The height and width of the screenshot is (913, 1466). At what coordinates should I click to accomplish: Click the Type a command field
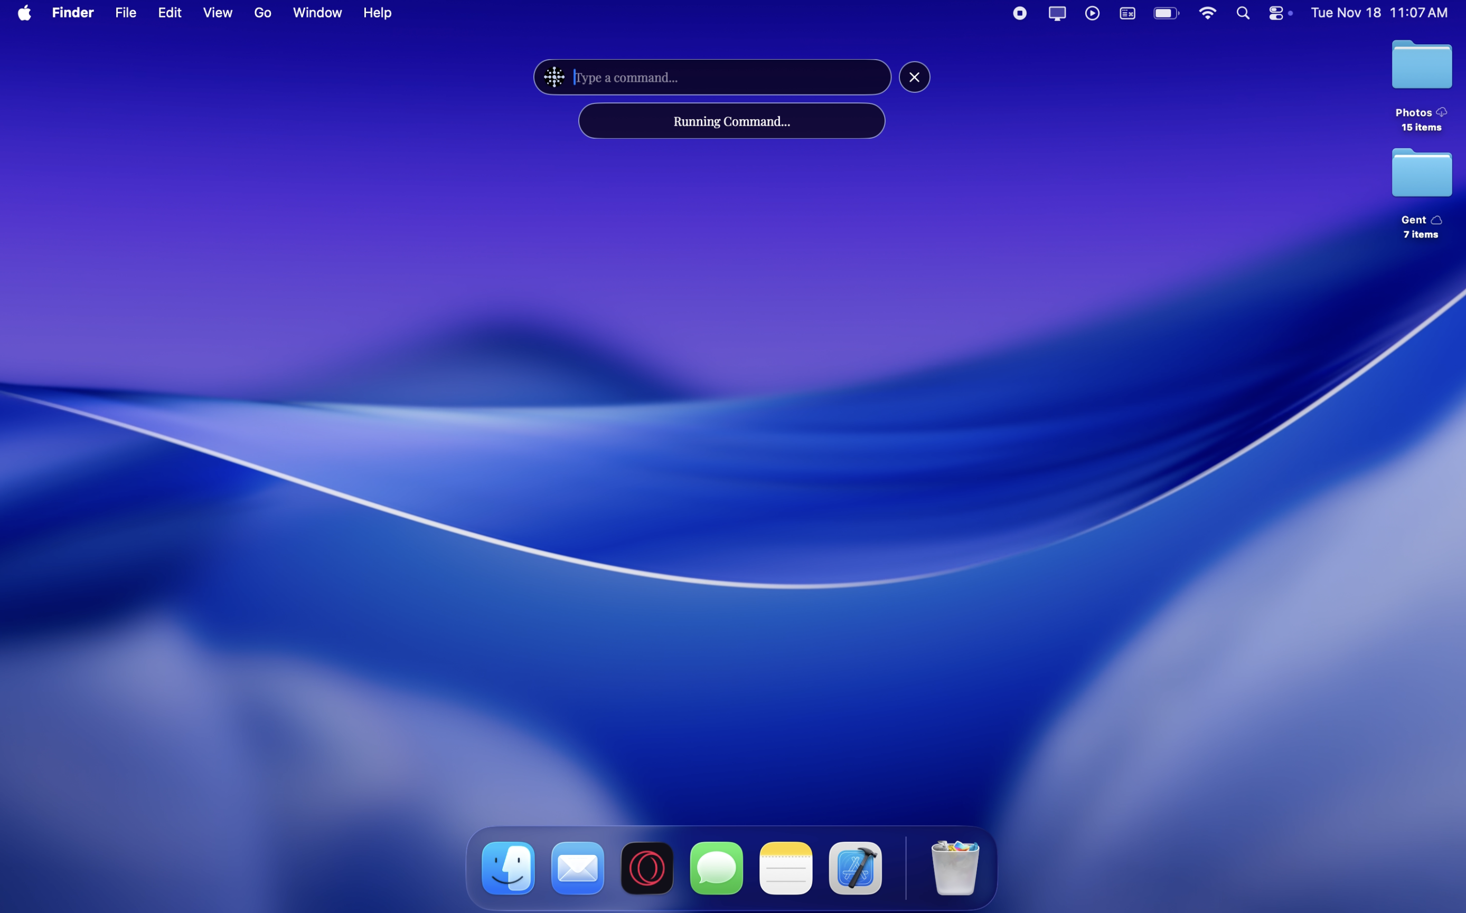tap(725, 77)
